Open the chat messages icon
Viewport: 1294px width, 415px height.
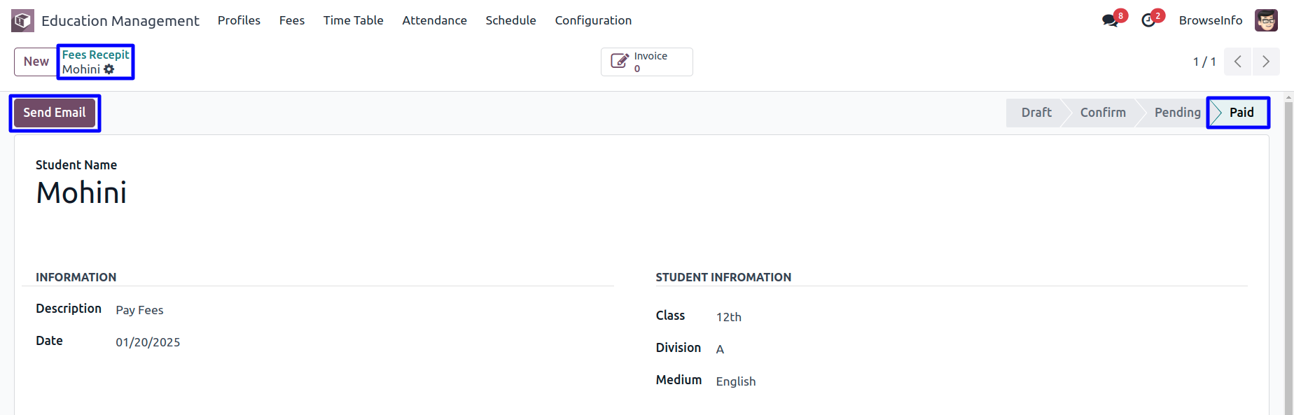point(1110,20)
